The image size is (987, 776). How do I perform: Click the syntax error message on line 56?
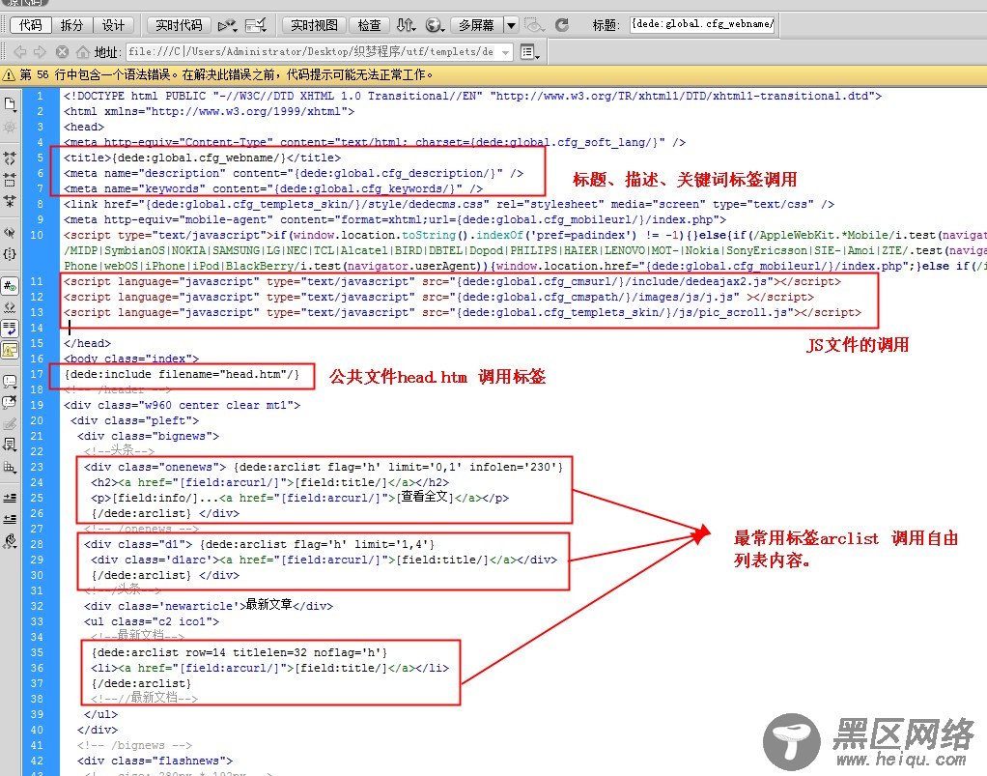point(227,75)
